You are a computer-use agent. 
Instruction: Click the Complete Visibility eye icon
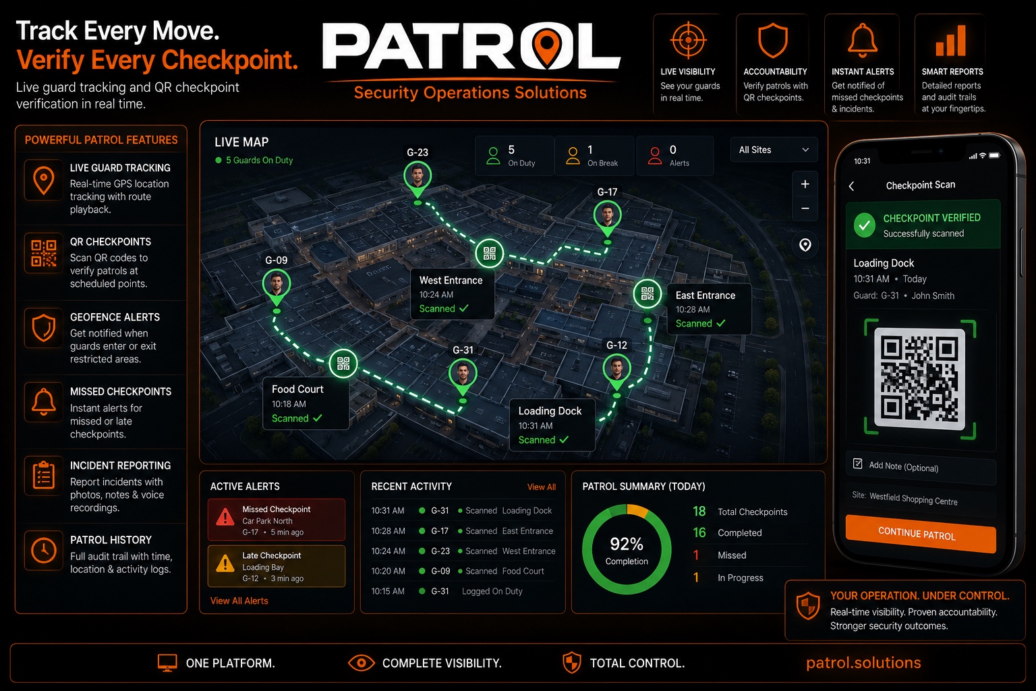361,663
